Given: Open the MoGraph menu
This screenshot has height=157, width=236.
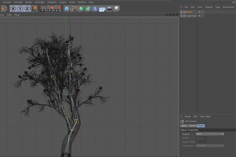Looking at the screenshot, I should pyautogui.click(x=40, y=2).
